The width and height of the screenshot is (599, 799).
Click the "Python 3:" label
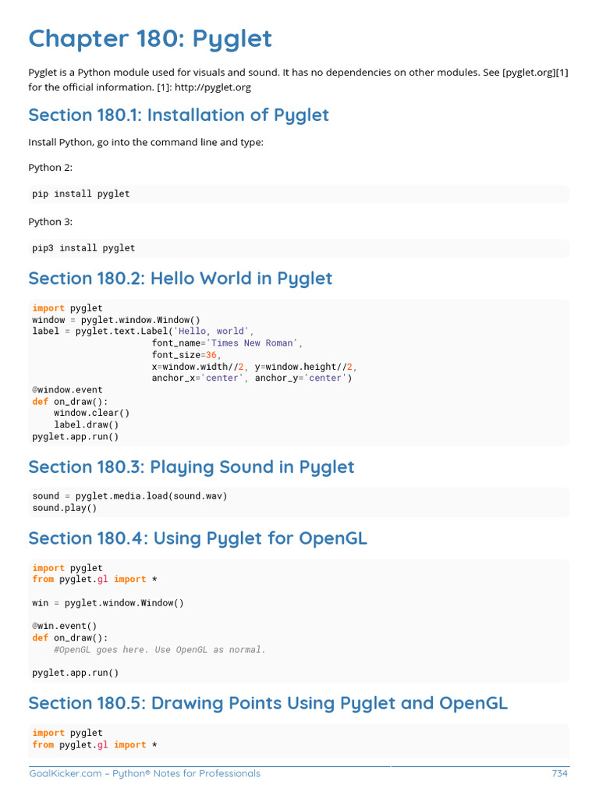(x=50, y=222)
